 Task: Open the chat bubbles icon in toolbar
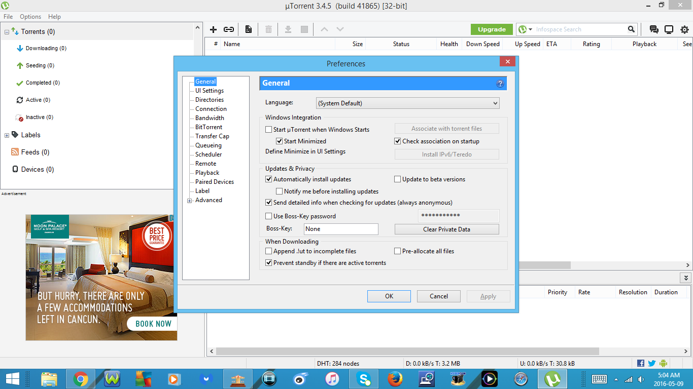tap(654, 29)
